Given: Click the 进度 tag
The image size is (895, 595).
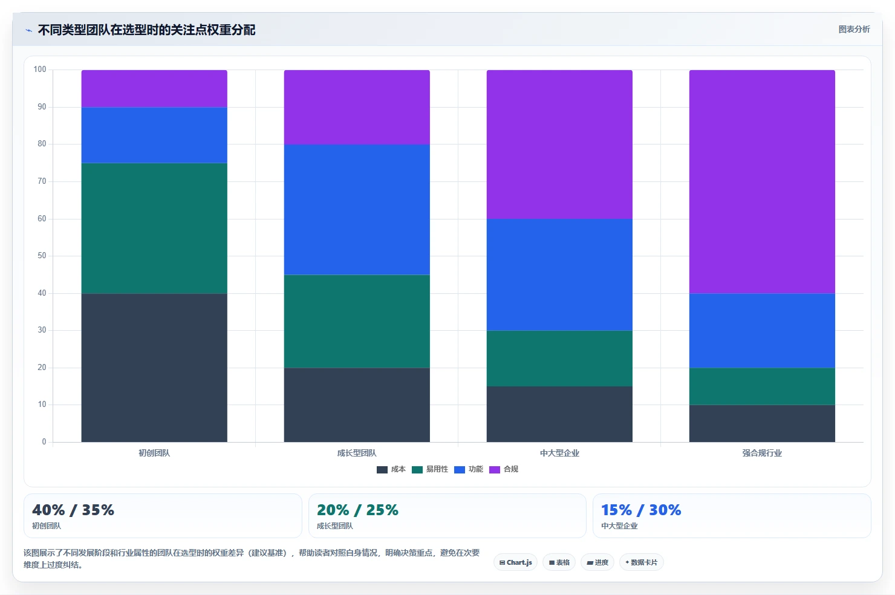Looking at the screenshot, I should click(597, 562).
